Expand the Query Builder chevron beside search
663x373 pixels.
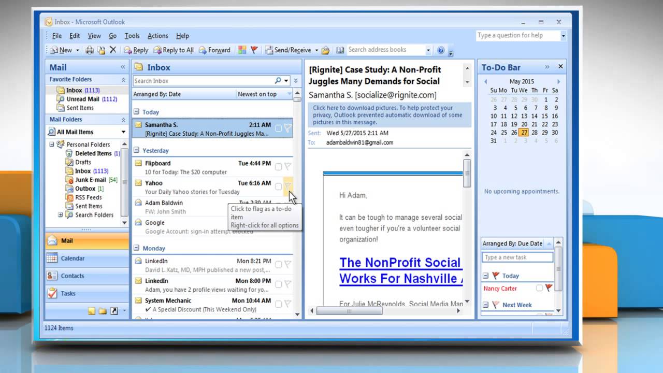pos(296,81)
